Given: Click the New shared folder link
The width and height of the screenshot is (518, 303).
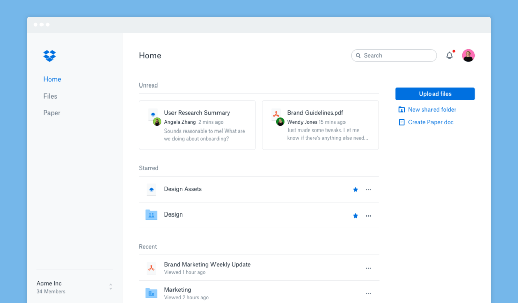Looking at the screenshot, I should [x=431, y=110].
